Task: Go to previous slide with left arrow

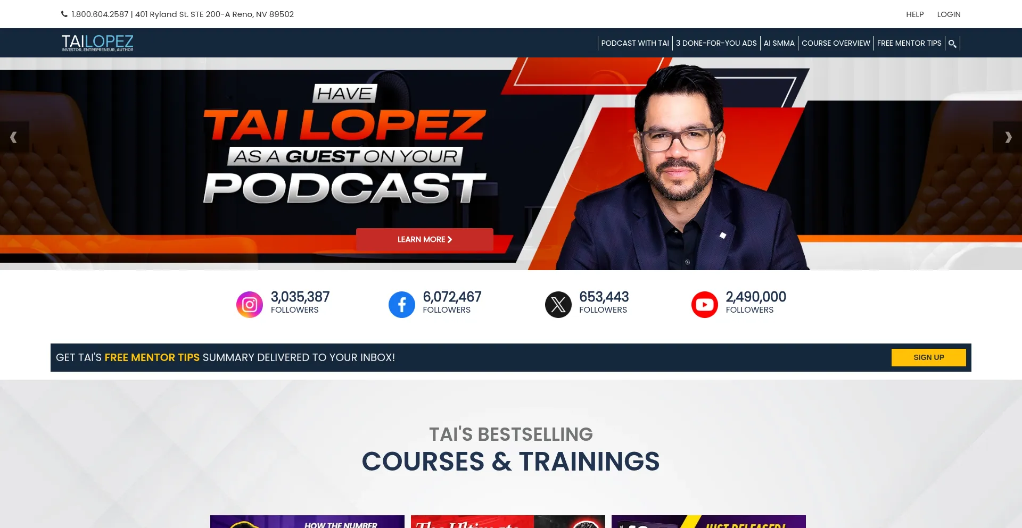Action: click(x=14, y=137)
